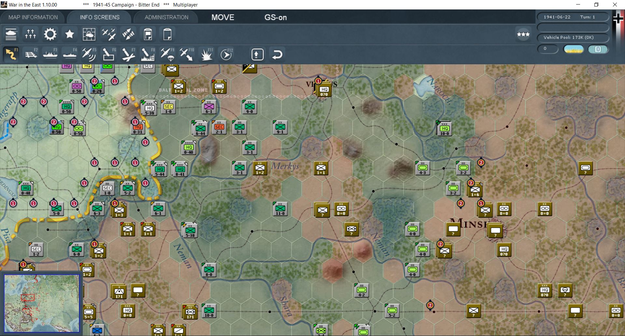Select the 9-0 infantry unit

250,107
